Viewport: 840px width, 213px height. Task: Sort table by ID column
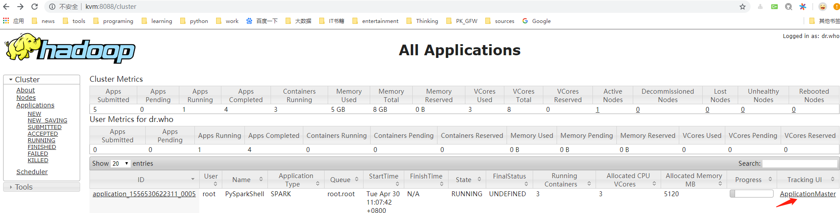click(144, 179)
